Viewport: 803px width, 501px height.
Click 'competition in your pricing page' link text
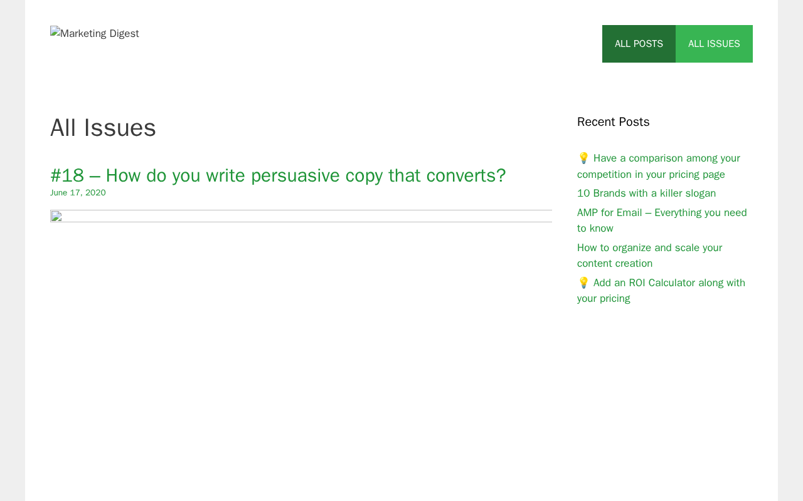(x=651, y=175)
